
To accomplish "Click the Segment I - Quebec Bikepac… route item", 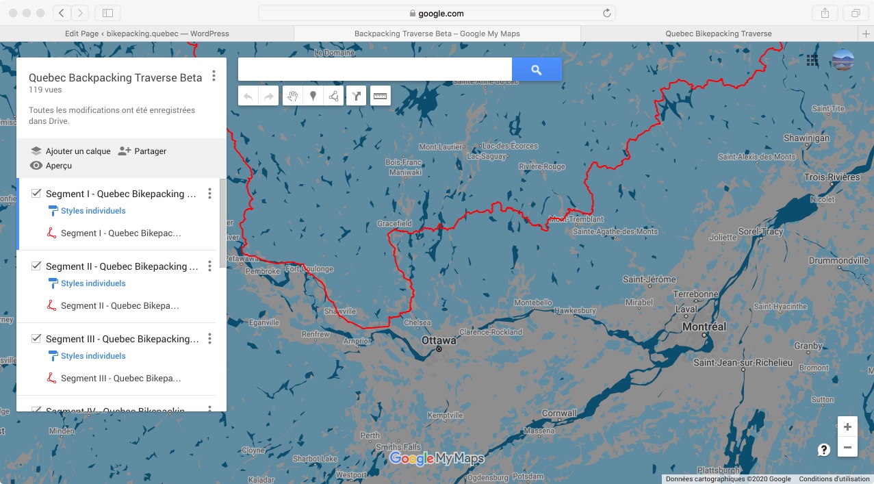I will click(121, 233).
